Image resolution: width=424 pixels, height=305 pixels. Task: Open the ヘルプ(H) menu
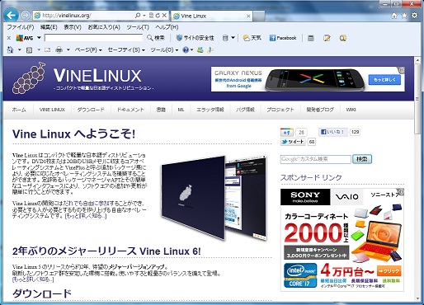(x=167, y=27)
